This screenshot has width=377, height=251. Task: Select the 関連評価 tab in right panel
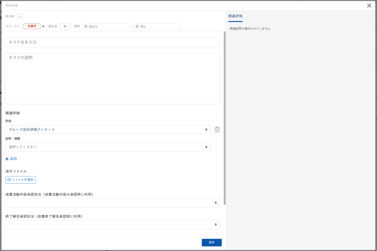pos(235,16)
